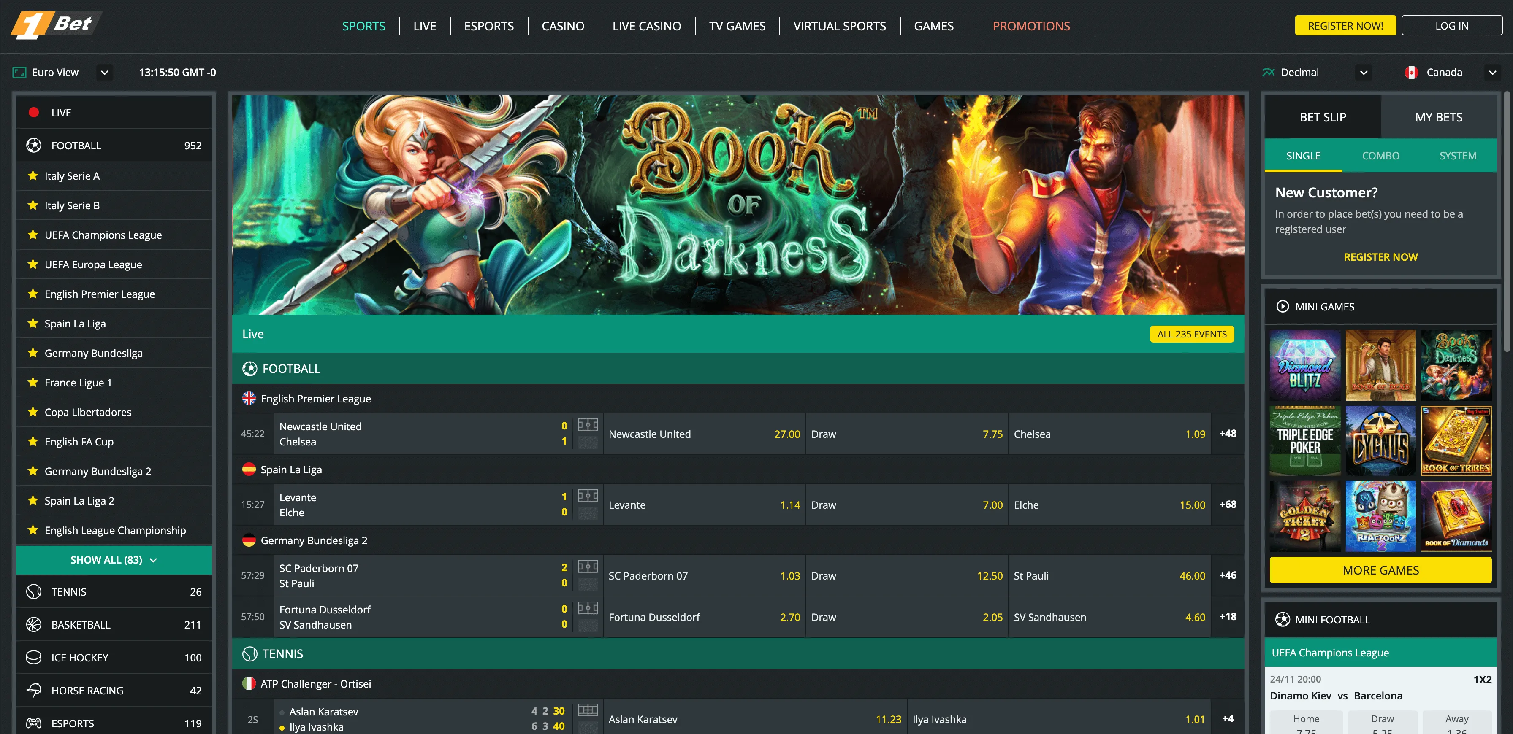Open pitch view for Fortuna Dusseldorf match
Viewport: 1513px width, 734px height.
point(588,608)
